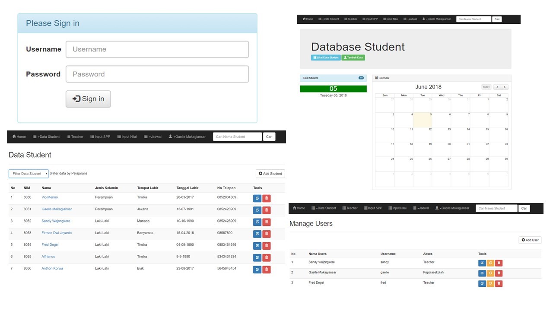The image size is (553, 311).
Task: Click Lihat Data Student button
Action: point(326,57)
